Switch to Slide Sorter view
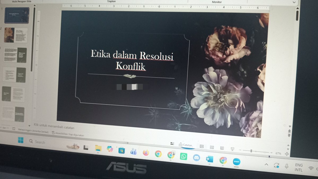 (212, 147)
